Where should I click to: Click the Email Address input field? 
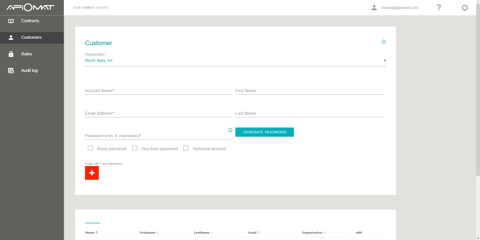tap(159, 113)
